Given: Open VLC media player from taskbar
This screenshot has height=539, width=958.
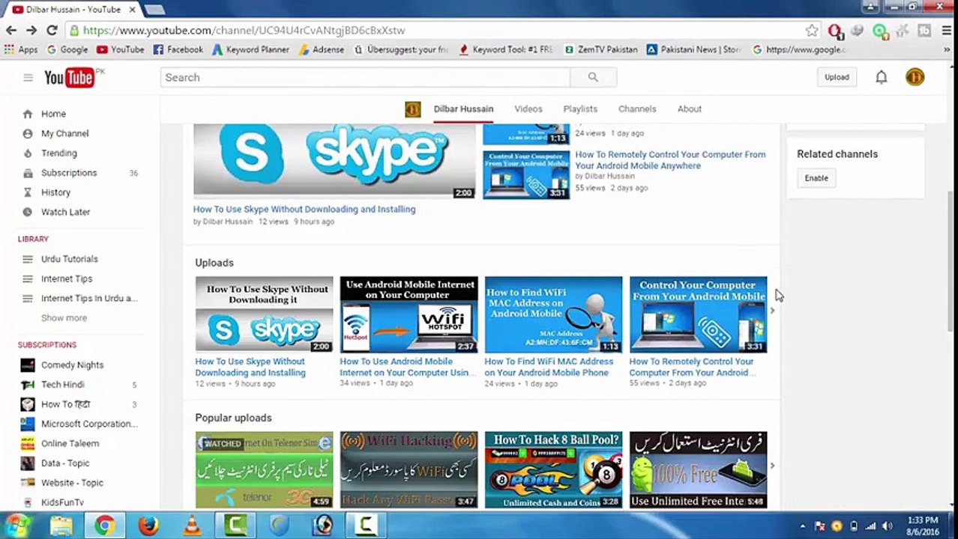Looking at the screenshot, I should (192, 526).
